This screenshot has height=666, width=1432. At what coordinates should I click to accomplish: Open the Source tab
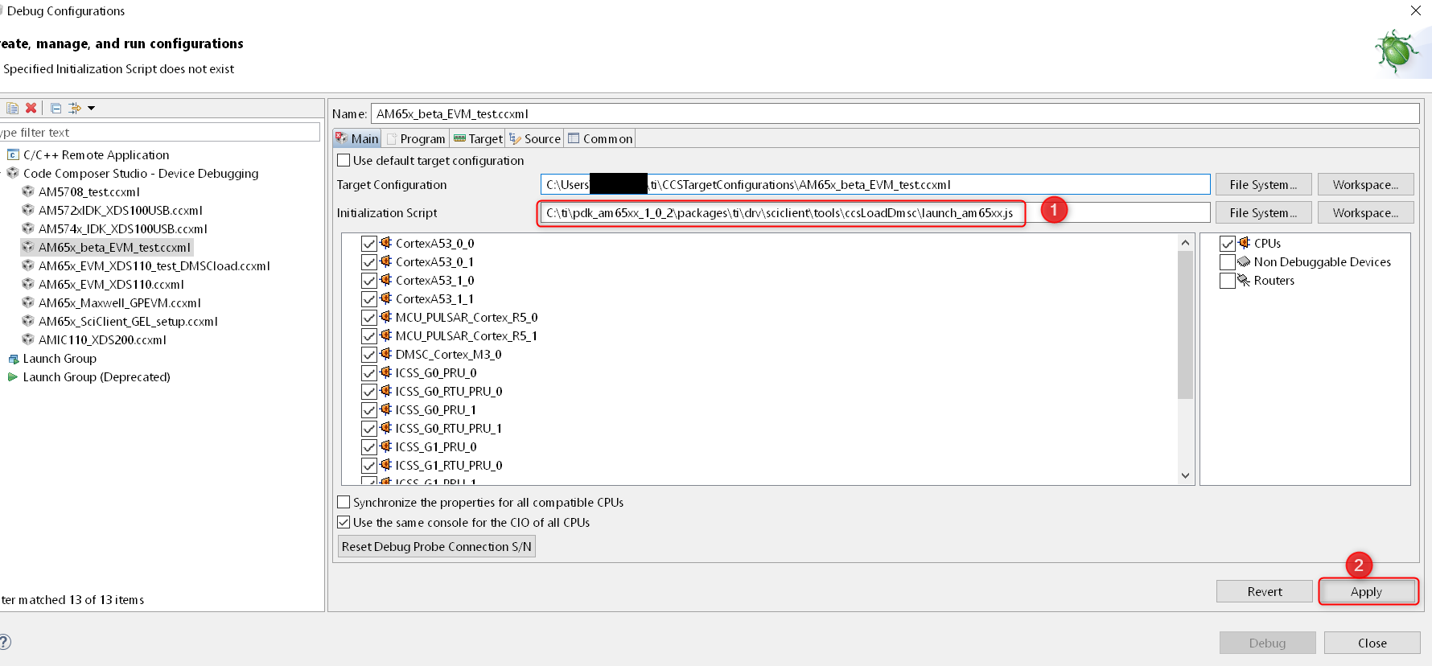pos(535,139)
